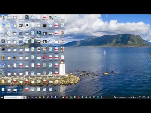Viewport: 151px width, 113px height.
Task: Open the red house icon in taskbar
Action: tap(67, 97)
